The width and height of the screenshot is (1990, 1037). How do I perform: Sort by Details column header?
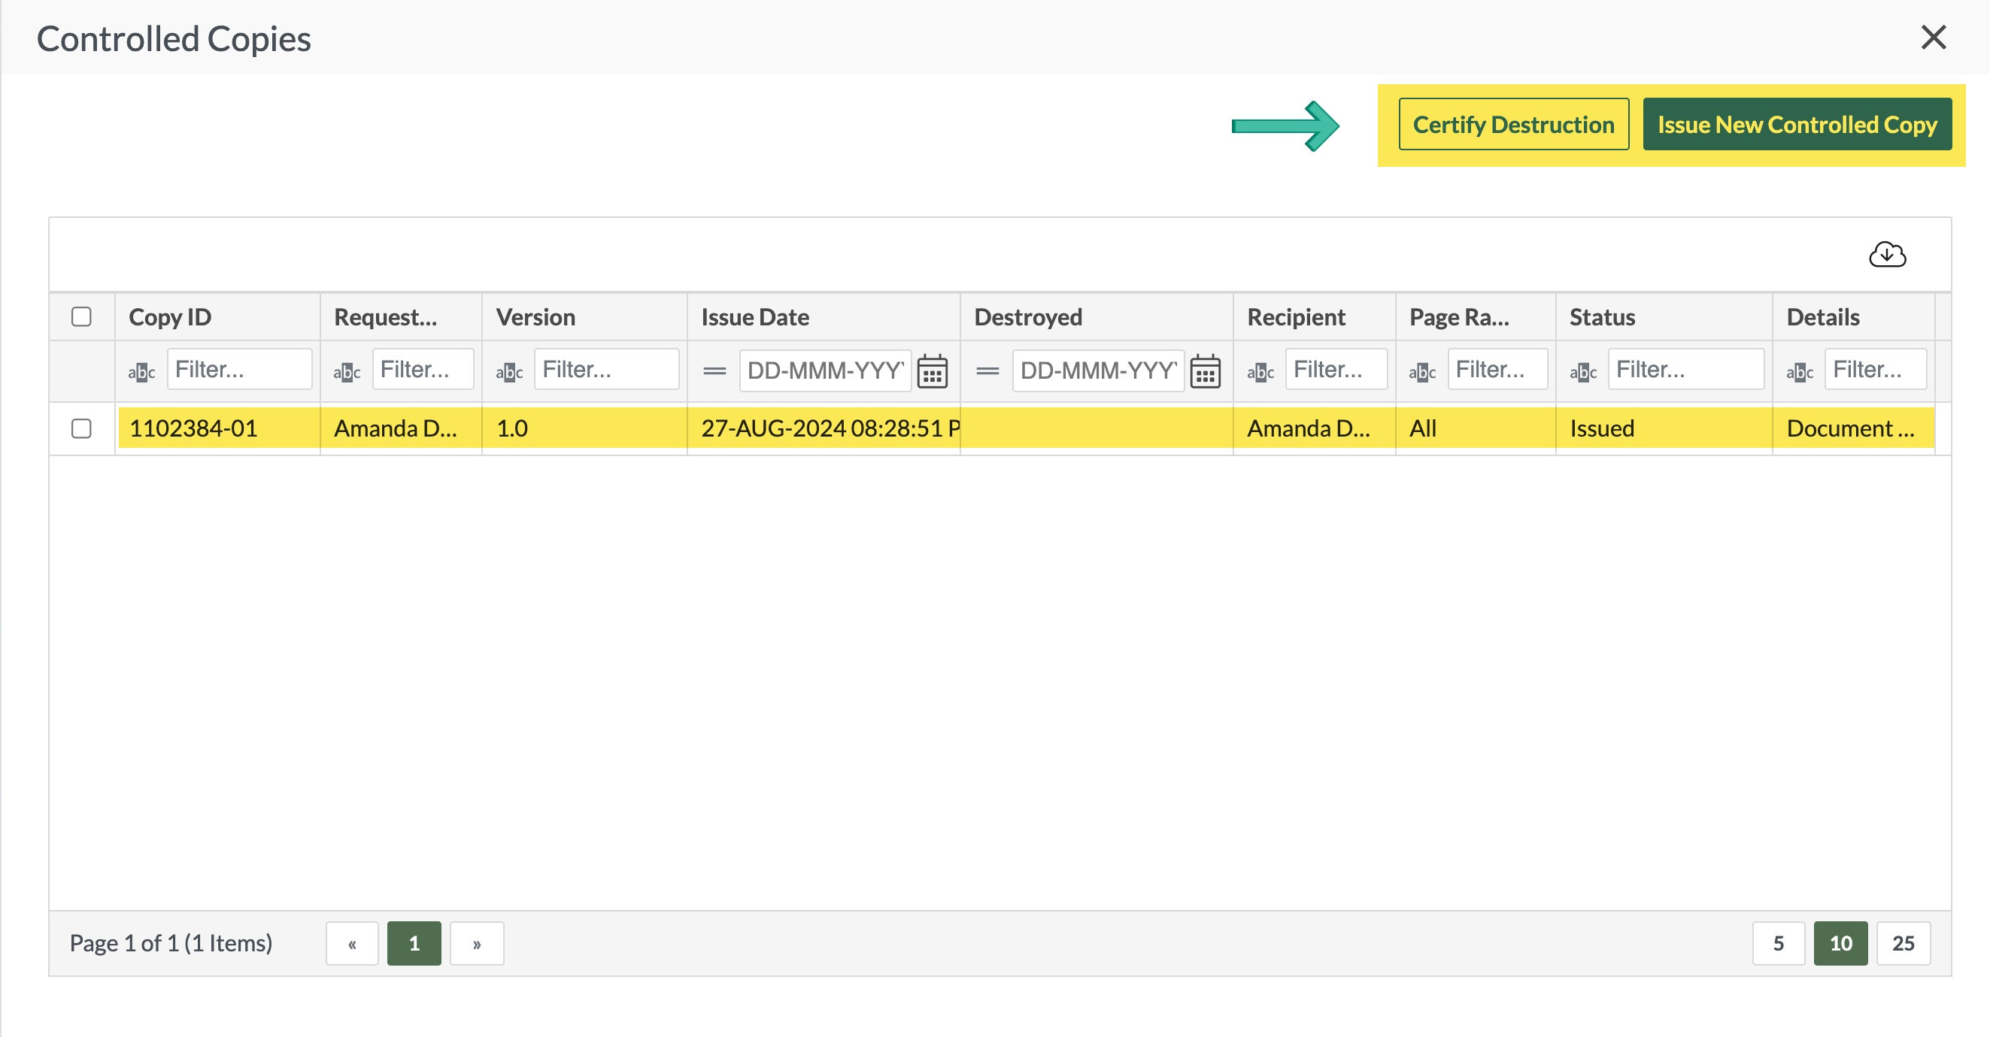coord(1854,317)
